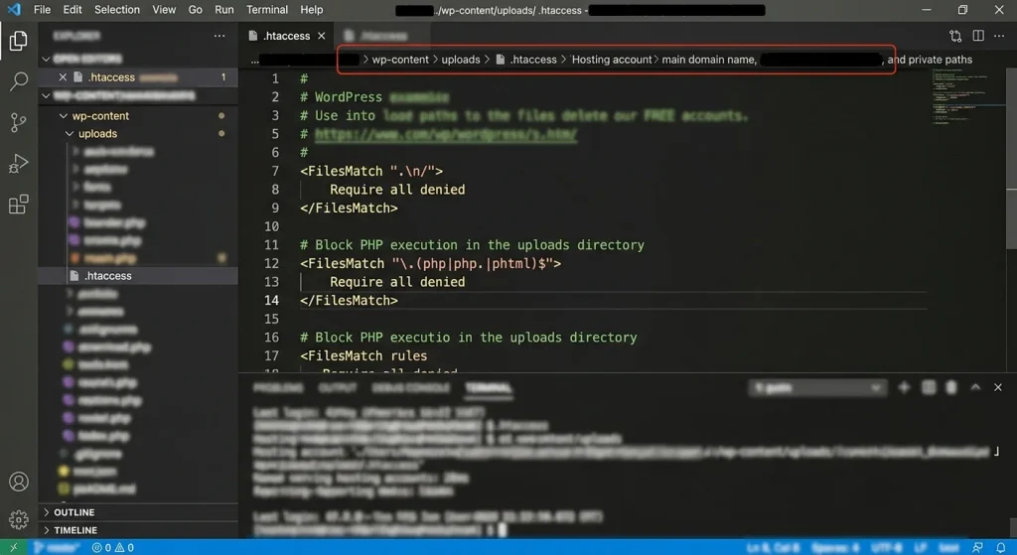Kill terminal with trash icon

pyautogui.click(x=950, y=387)
